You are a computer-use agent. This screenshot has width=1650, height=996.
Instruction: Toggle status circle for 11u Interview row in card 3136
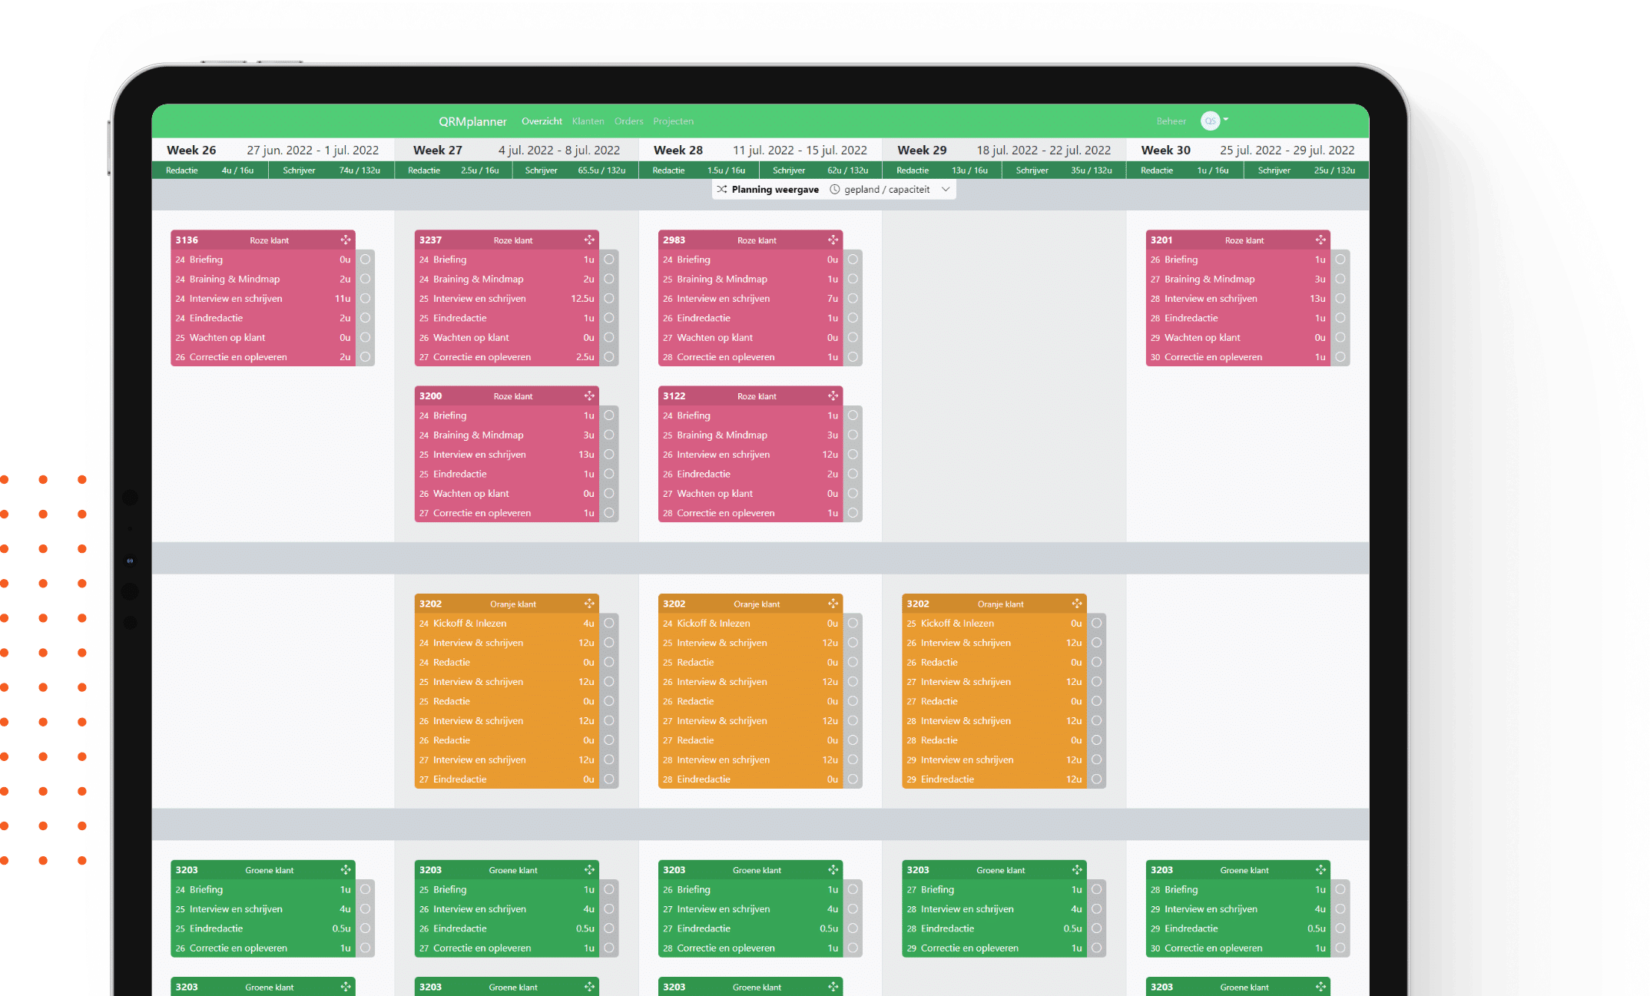366,299
